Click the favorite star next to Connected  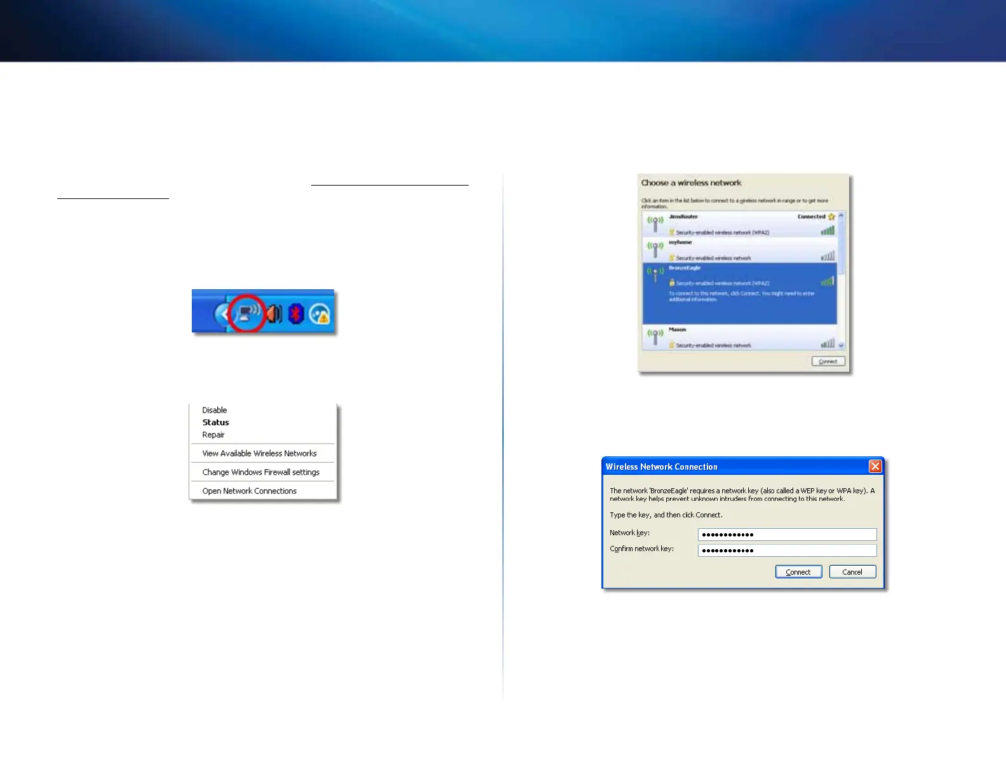831,217
